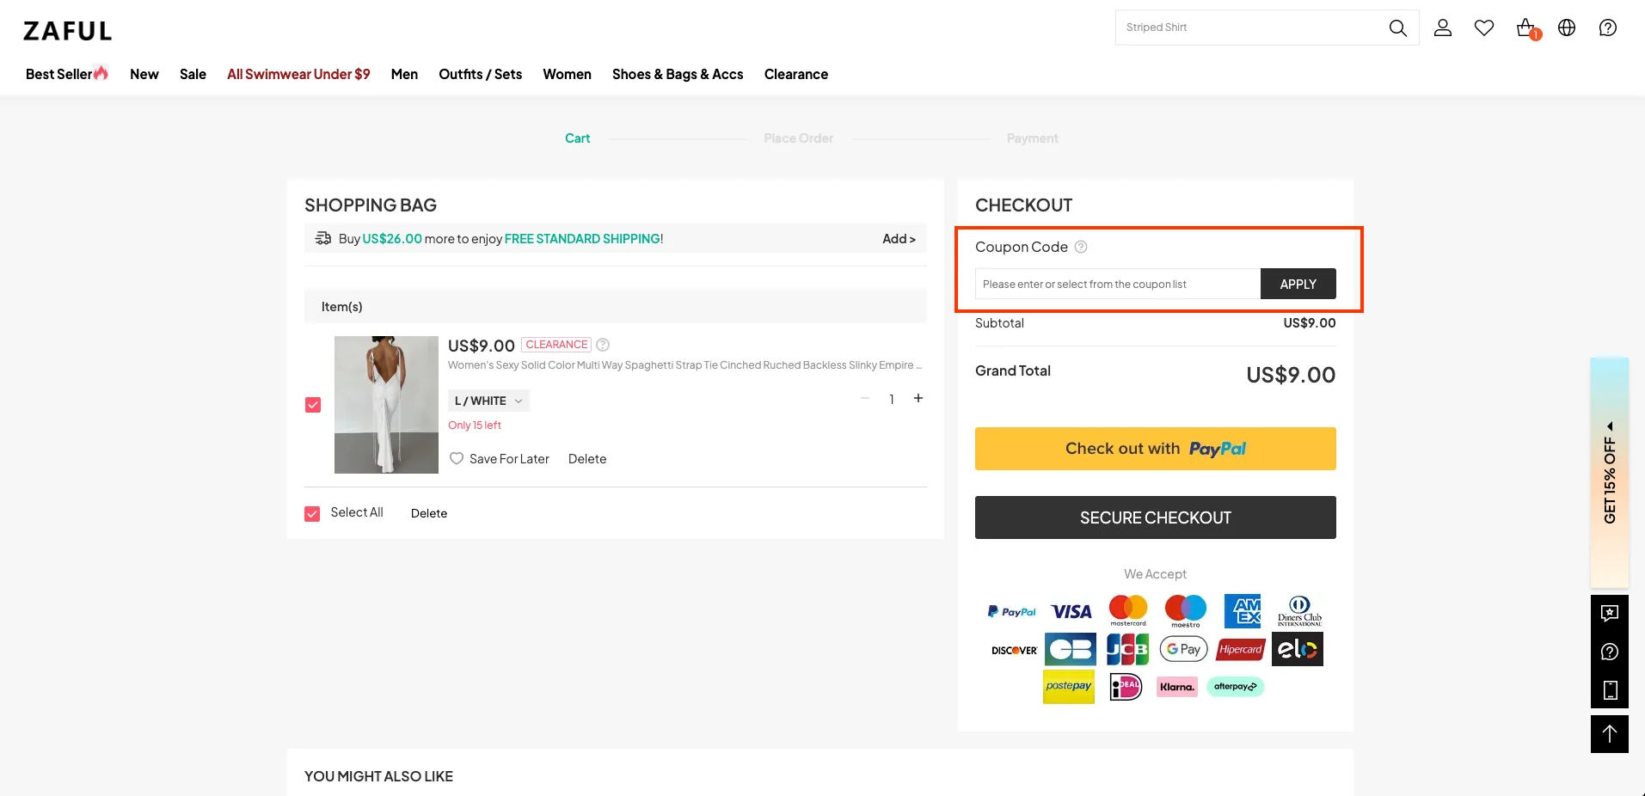Decrease item quantity with minus
1645x796 pixels.
point(865,398)
